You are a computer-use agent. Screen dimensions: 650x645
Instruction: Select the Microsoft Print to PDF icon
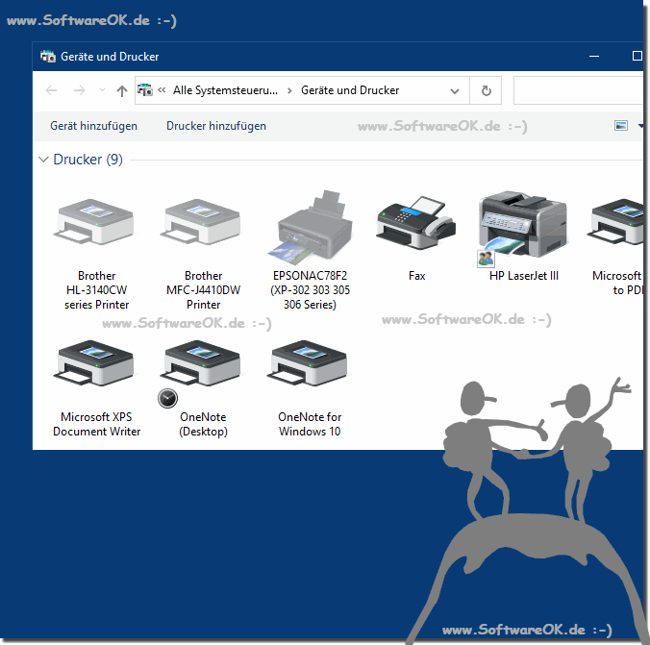617,222
